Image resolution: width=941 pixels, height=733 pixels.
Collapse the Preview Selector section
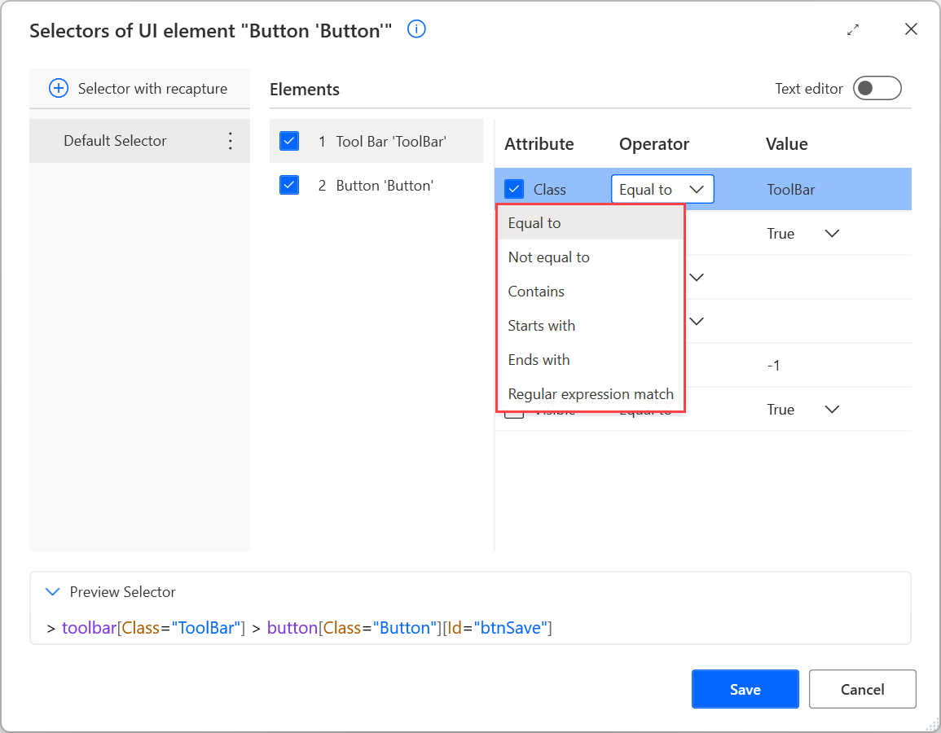54,592
